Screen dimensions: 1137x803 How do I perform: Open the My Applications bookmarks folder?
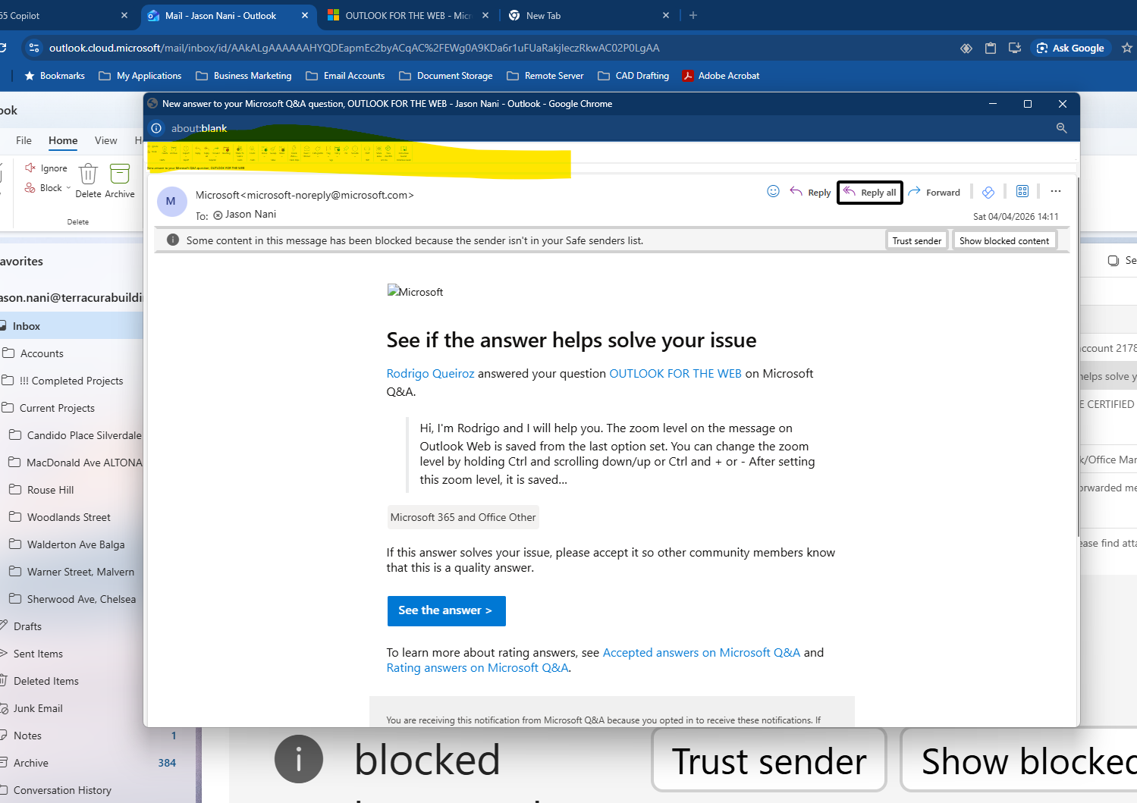pos(140,76)
